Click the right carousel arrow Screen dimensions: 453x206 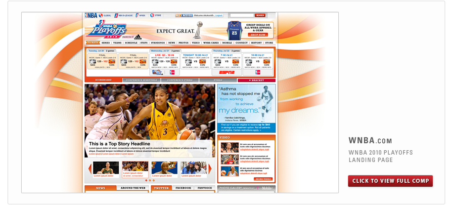210,169
